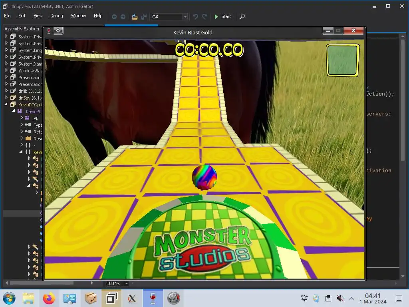Collapse the KevinPCOpti assembly node
The image size is (409, 307).
click(6, 104)
